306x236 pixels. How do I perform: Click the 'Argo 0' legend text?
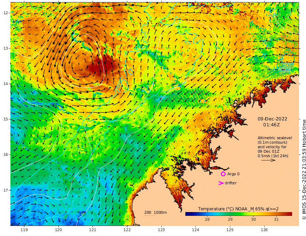[233, 174]
